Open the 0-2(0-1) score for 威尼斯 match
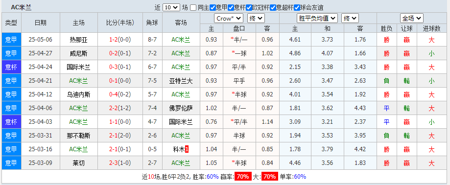Viewport: 450px width, 185px height. click(x=120, y=53)
